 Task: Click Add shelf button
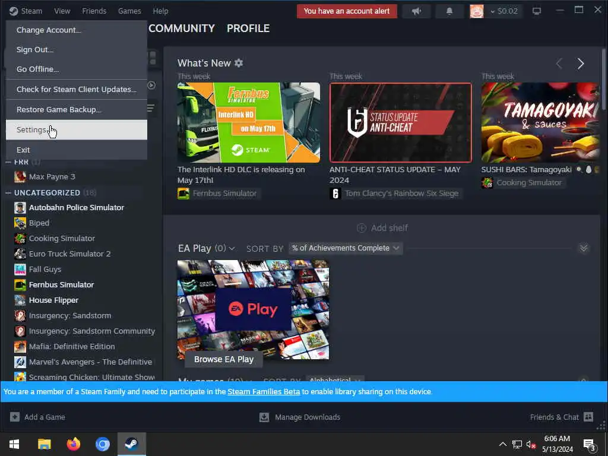pyautogui.click(x=382, y=228)
